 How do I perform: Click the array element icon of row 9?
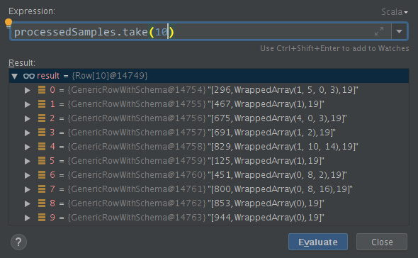42,217
